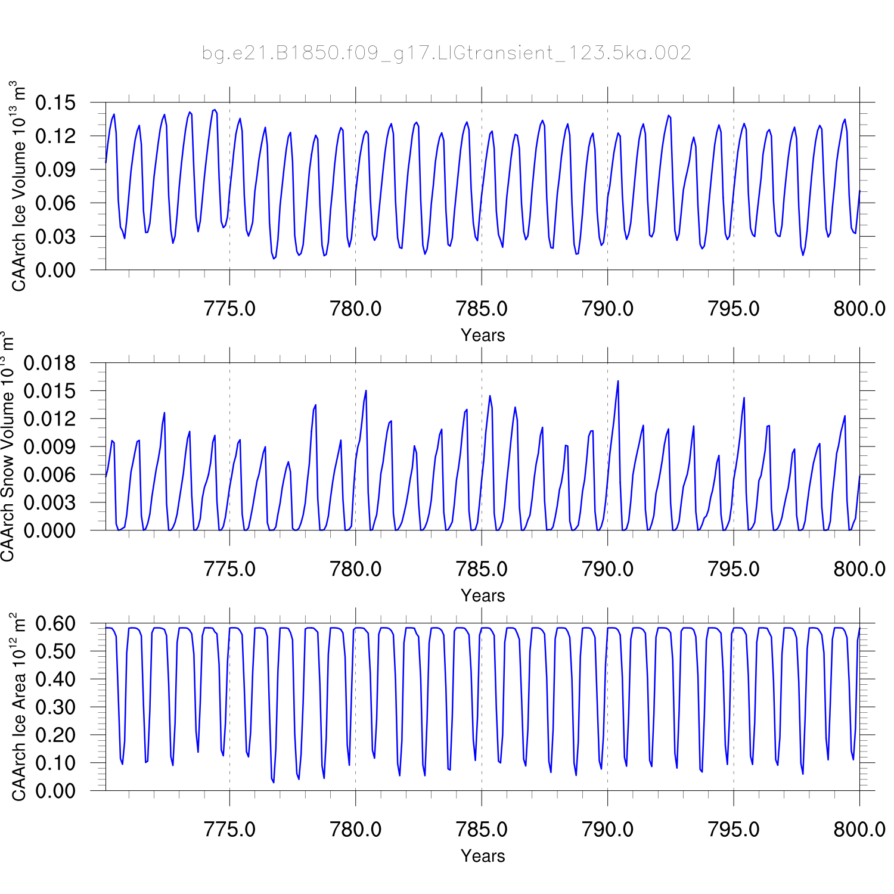The width and height of the screenshot is (894, 894).
Task: Click the 0.018 tick label on snow volume axis
Action: pos(49,363)
